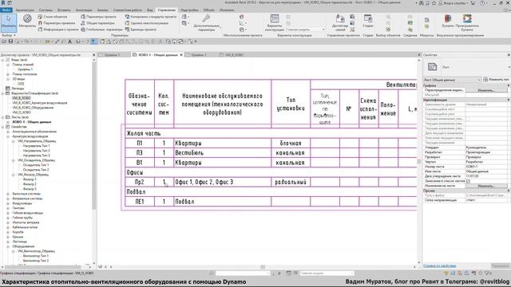Open Параметры проекта project parameters
Screen dimensions: 511x287
(x=98, y=17)
